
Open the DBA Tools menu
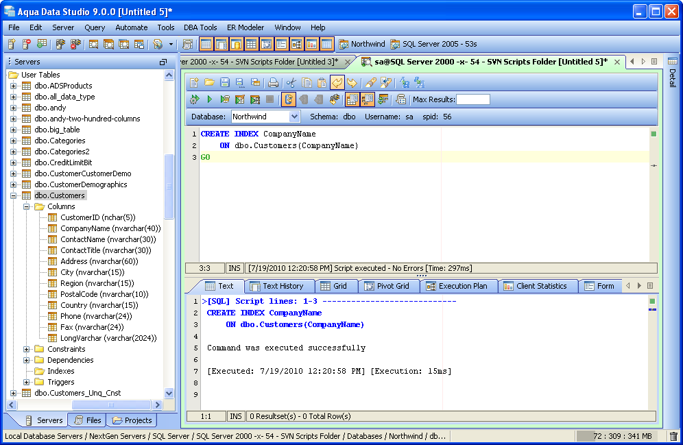(x=200, y=27)
